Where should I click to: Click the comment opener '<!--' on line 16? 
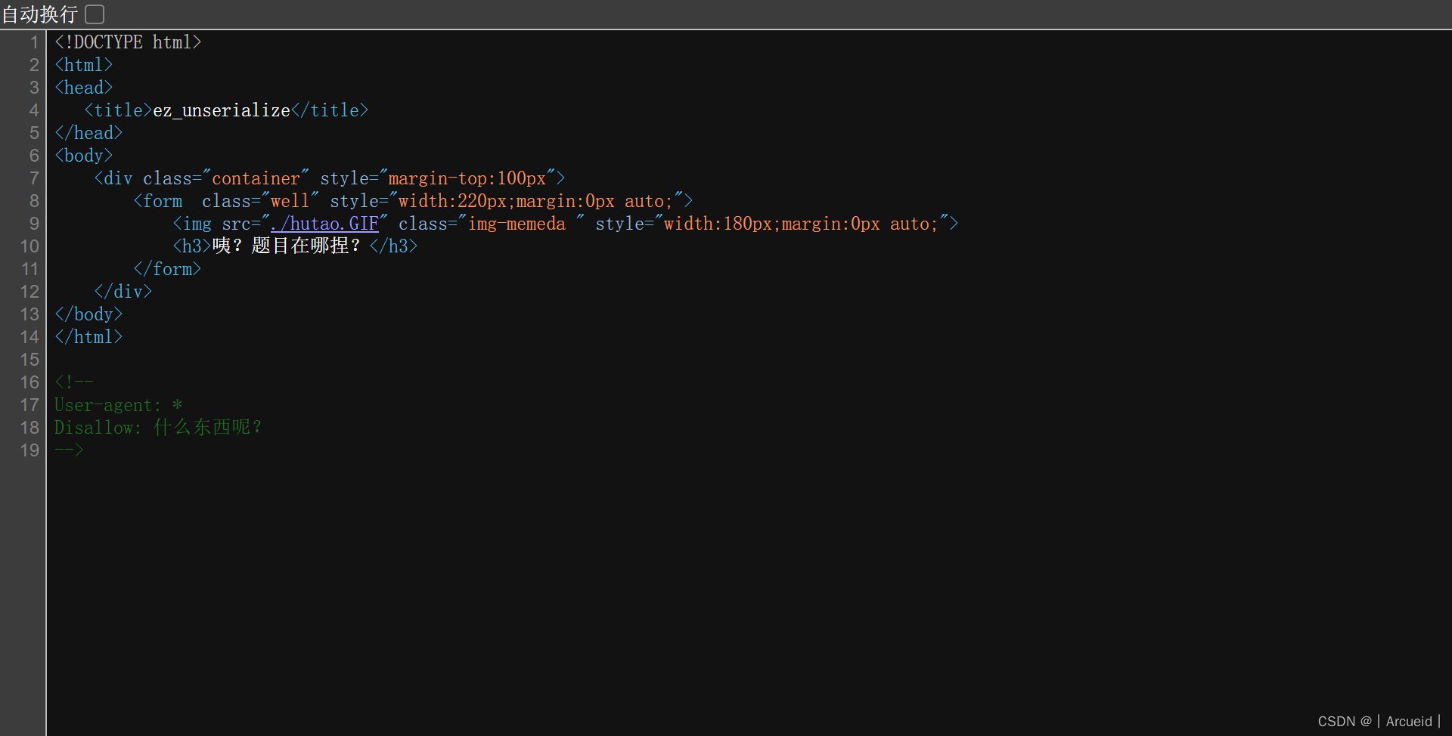(x=74, y=382)
